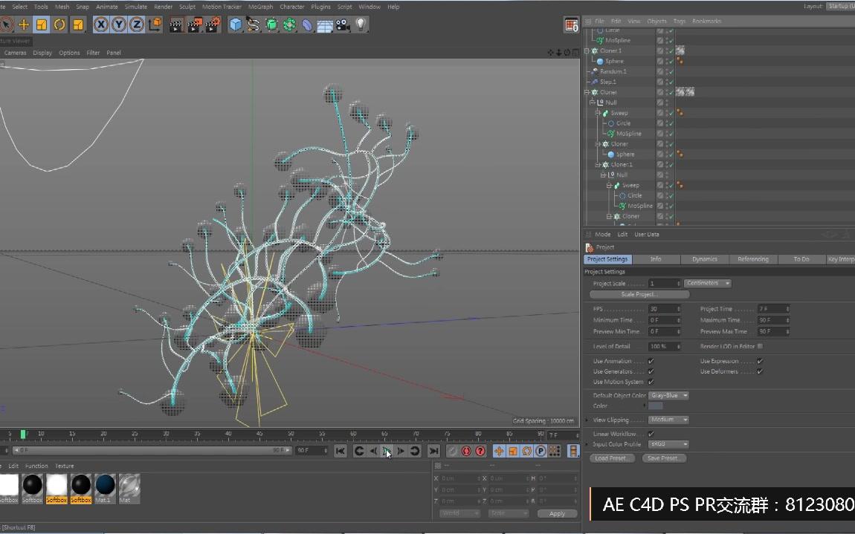Click the Light object icon
The height and width of the screenshot is (534, 855).
click(361, 25)
